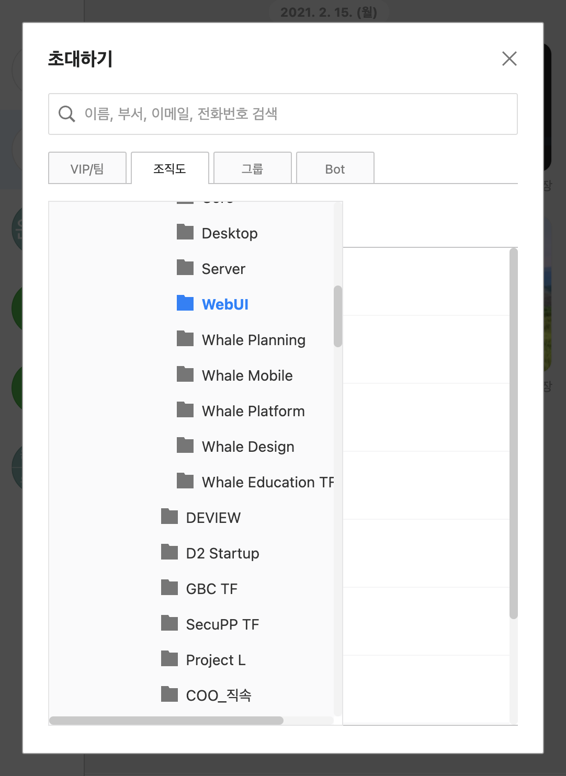Select the highlighted WebUI department
Screen dimensions: 566x776
225,304
